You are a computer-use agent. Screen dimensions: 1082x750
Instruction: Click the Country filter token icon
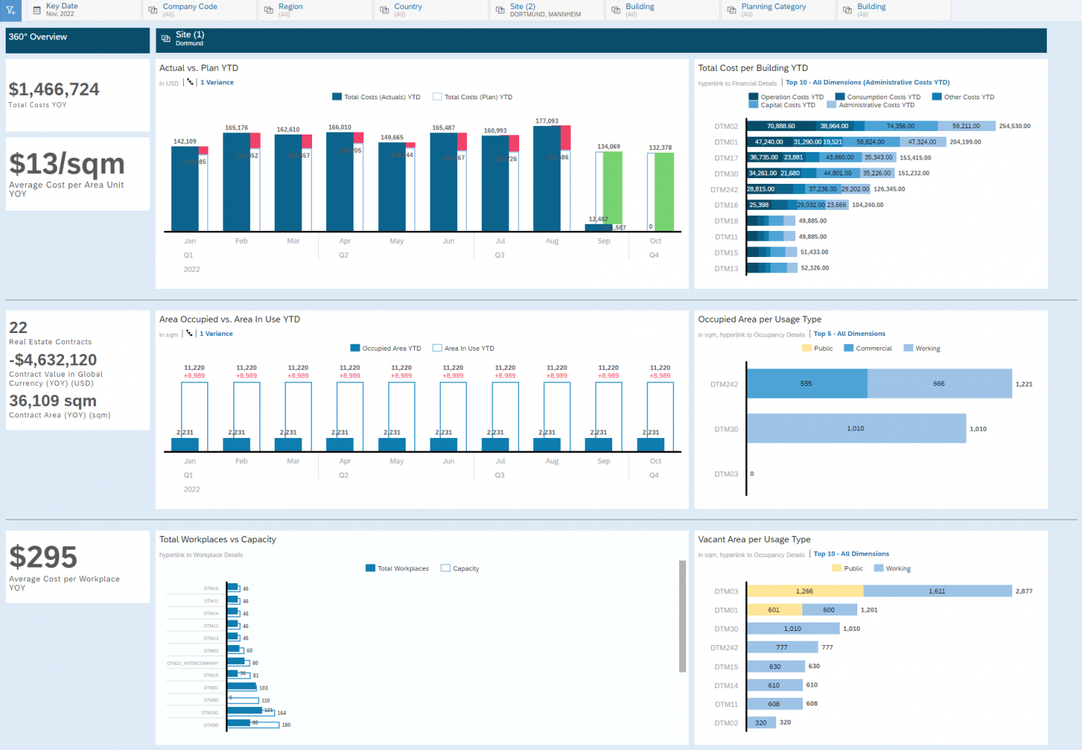384,10
